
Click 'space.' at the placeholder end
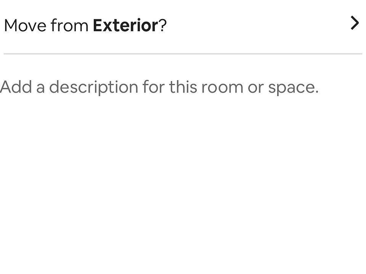click(294, 87)
